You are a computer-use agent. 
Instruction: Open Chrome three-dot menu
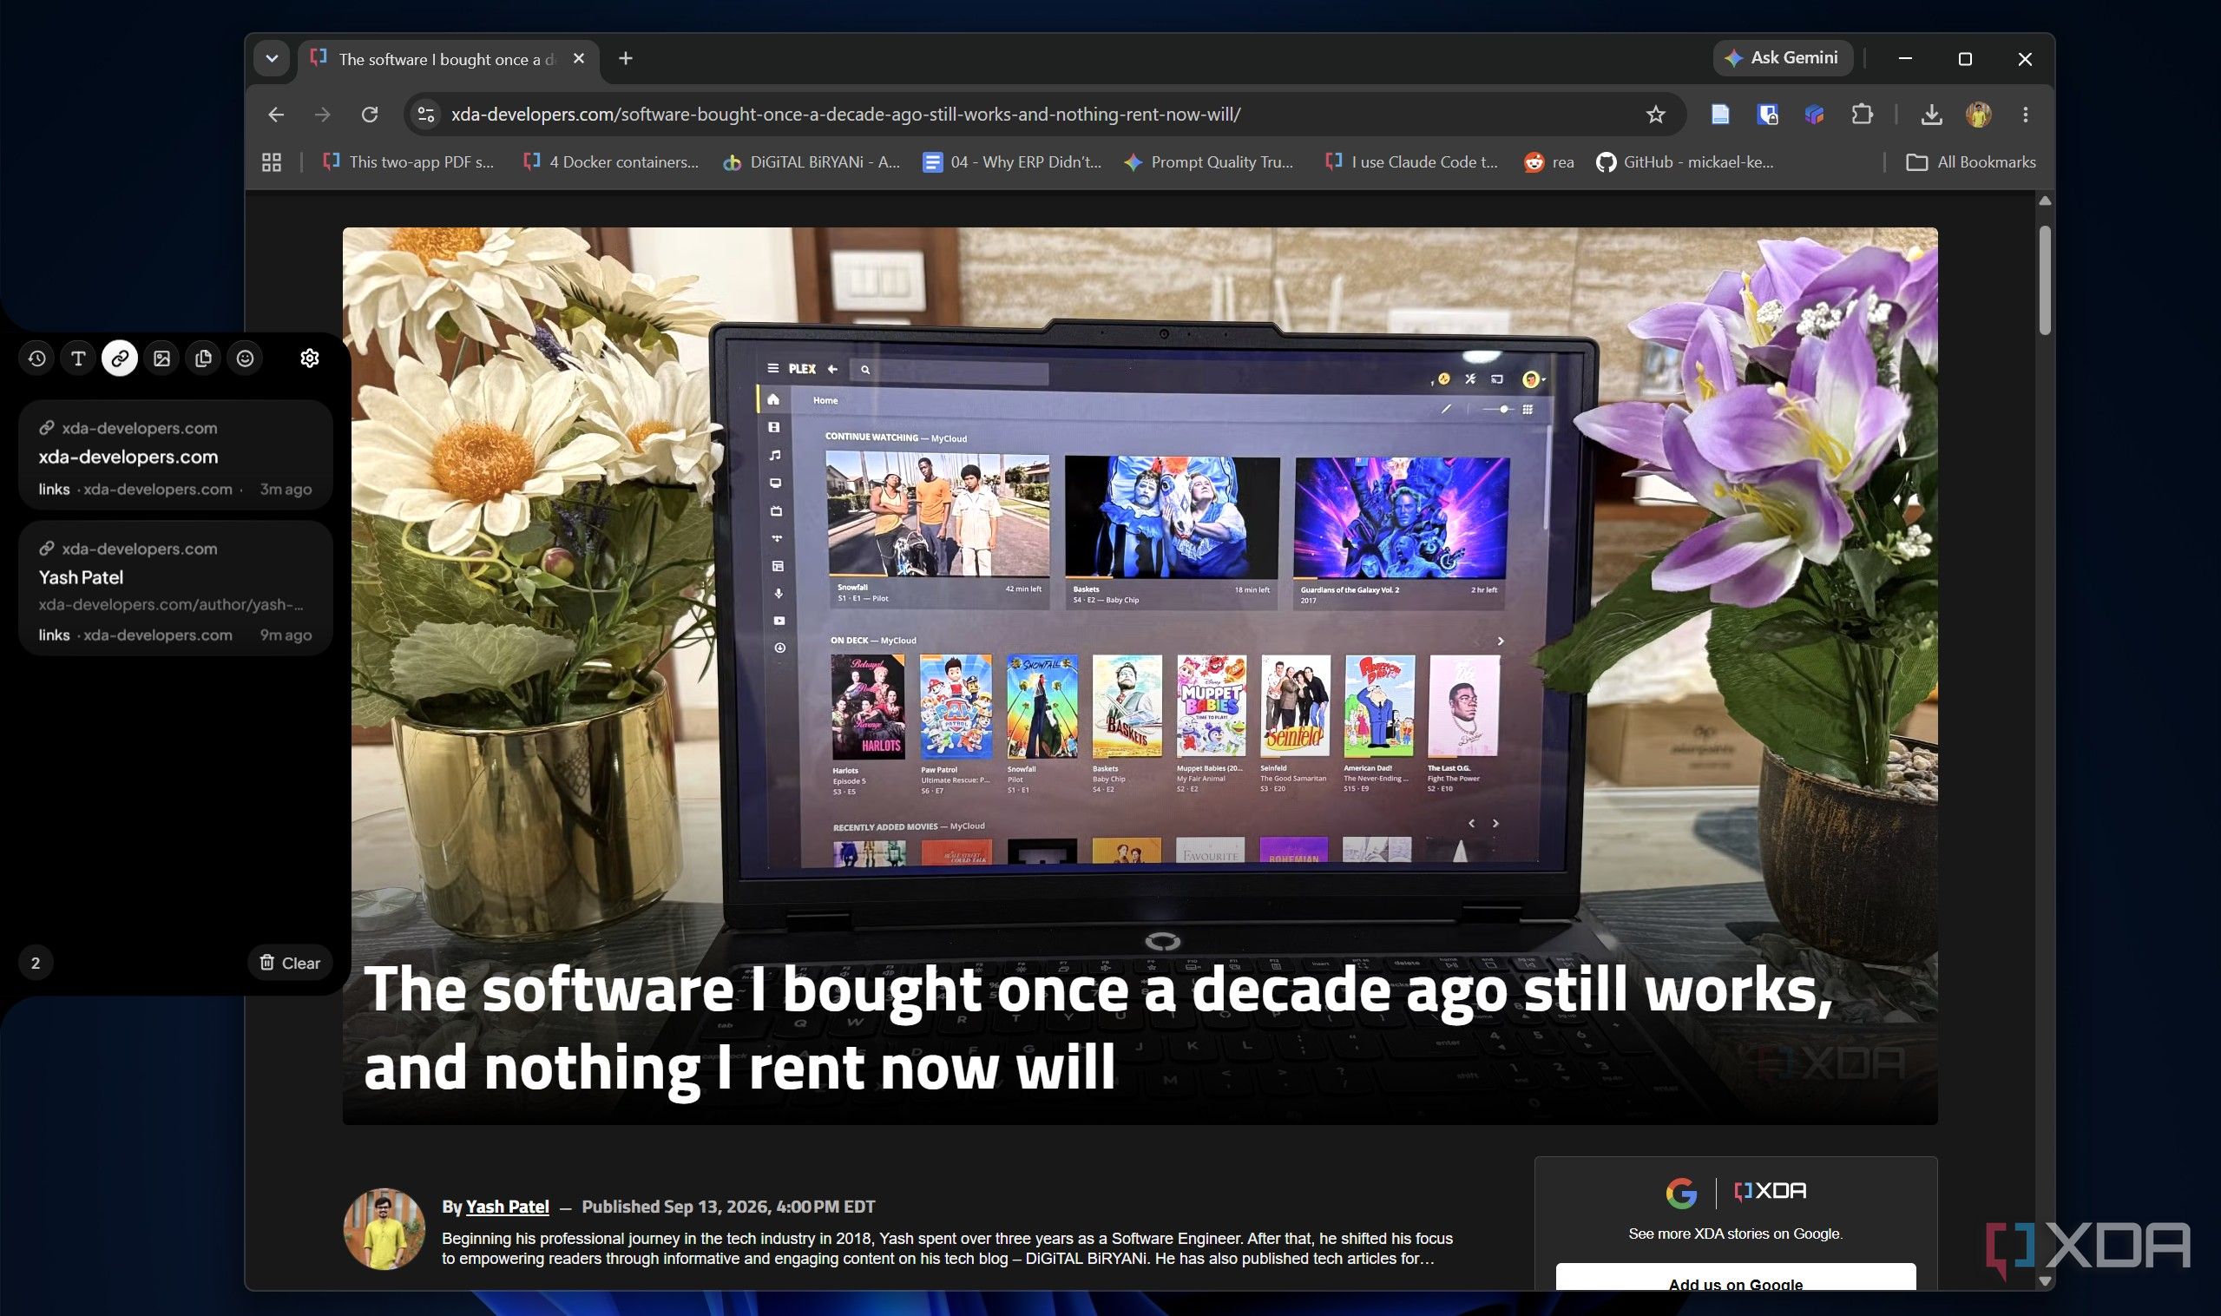pos(2025,115)
